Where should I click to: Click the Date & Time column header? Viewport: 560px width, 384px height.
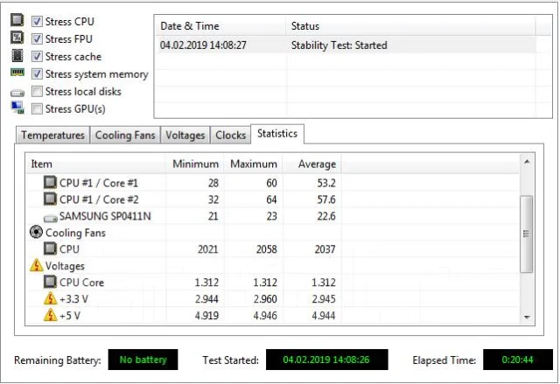[x=220, y=26]
